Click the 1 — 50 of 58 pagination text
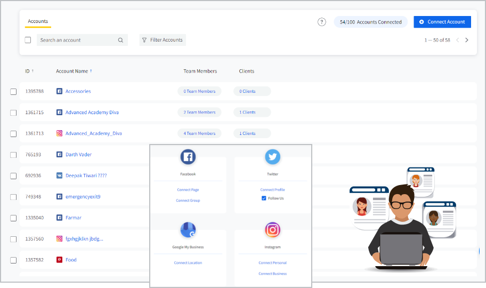 pyautogui.click(x=438, y=40)
